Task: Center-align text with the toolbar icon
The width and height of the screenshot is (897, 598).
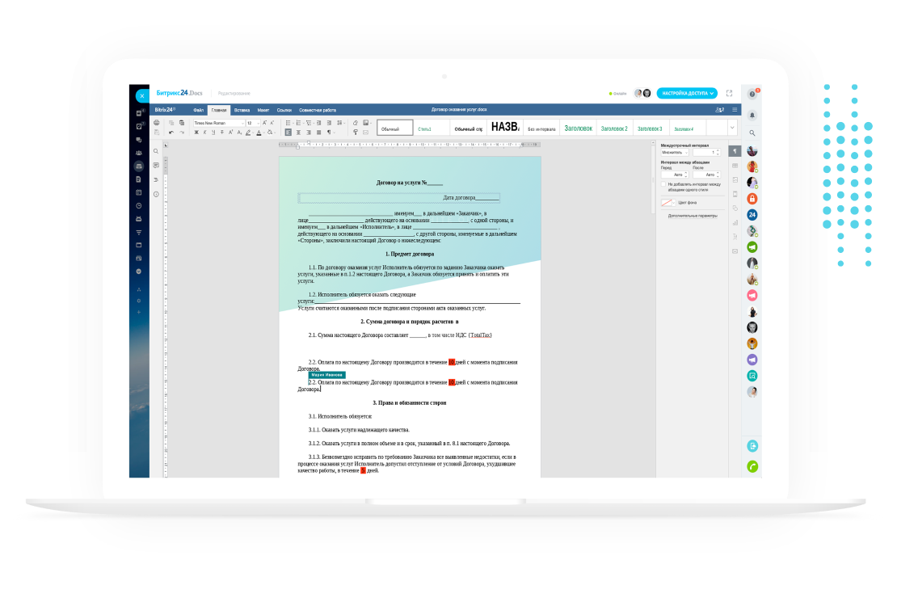Action: (x=298, y=133)
